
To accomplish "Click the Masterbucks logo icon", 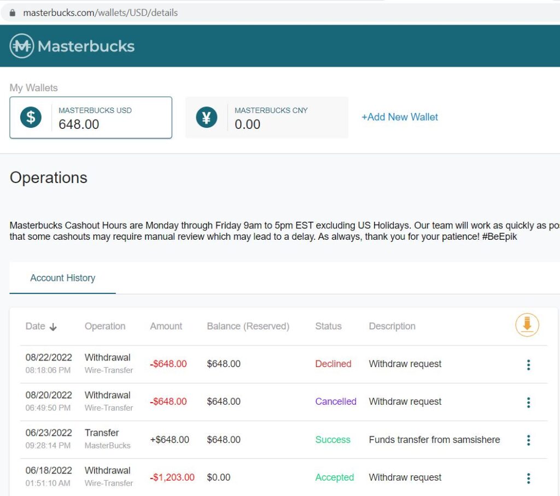I will pyautogui.click(x=22, y=46).
